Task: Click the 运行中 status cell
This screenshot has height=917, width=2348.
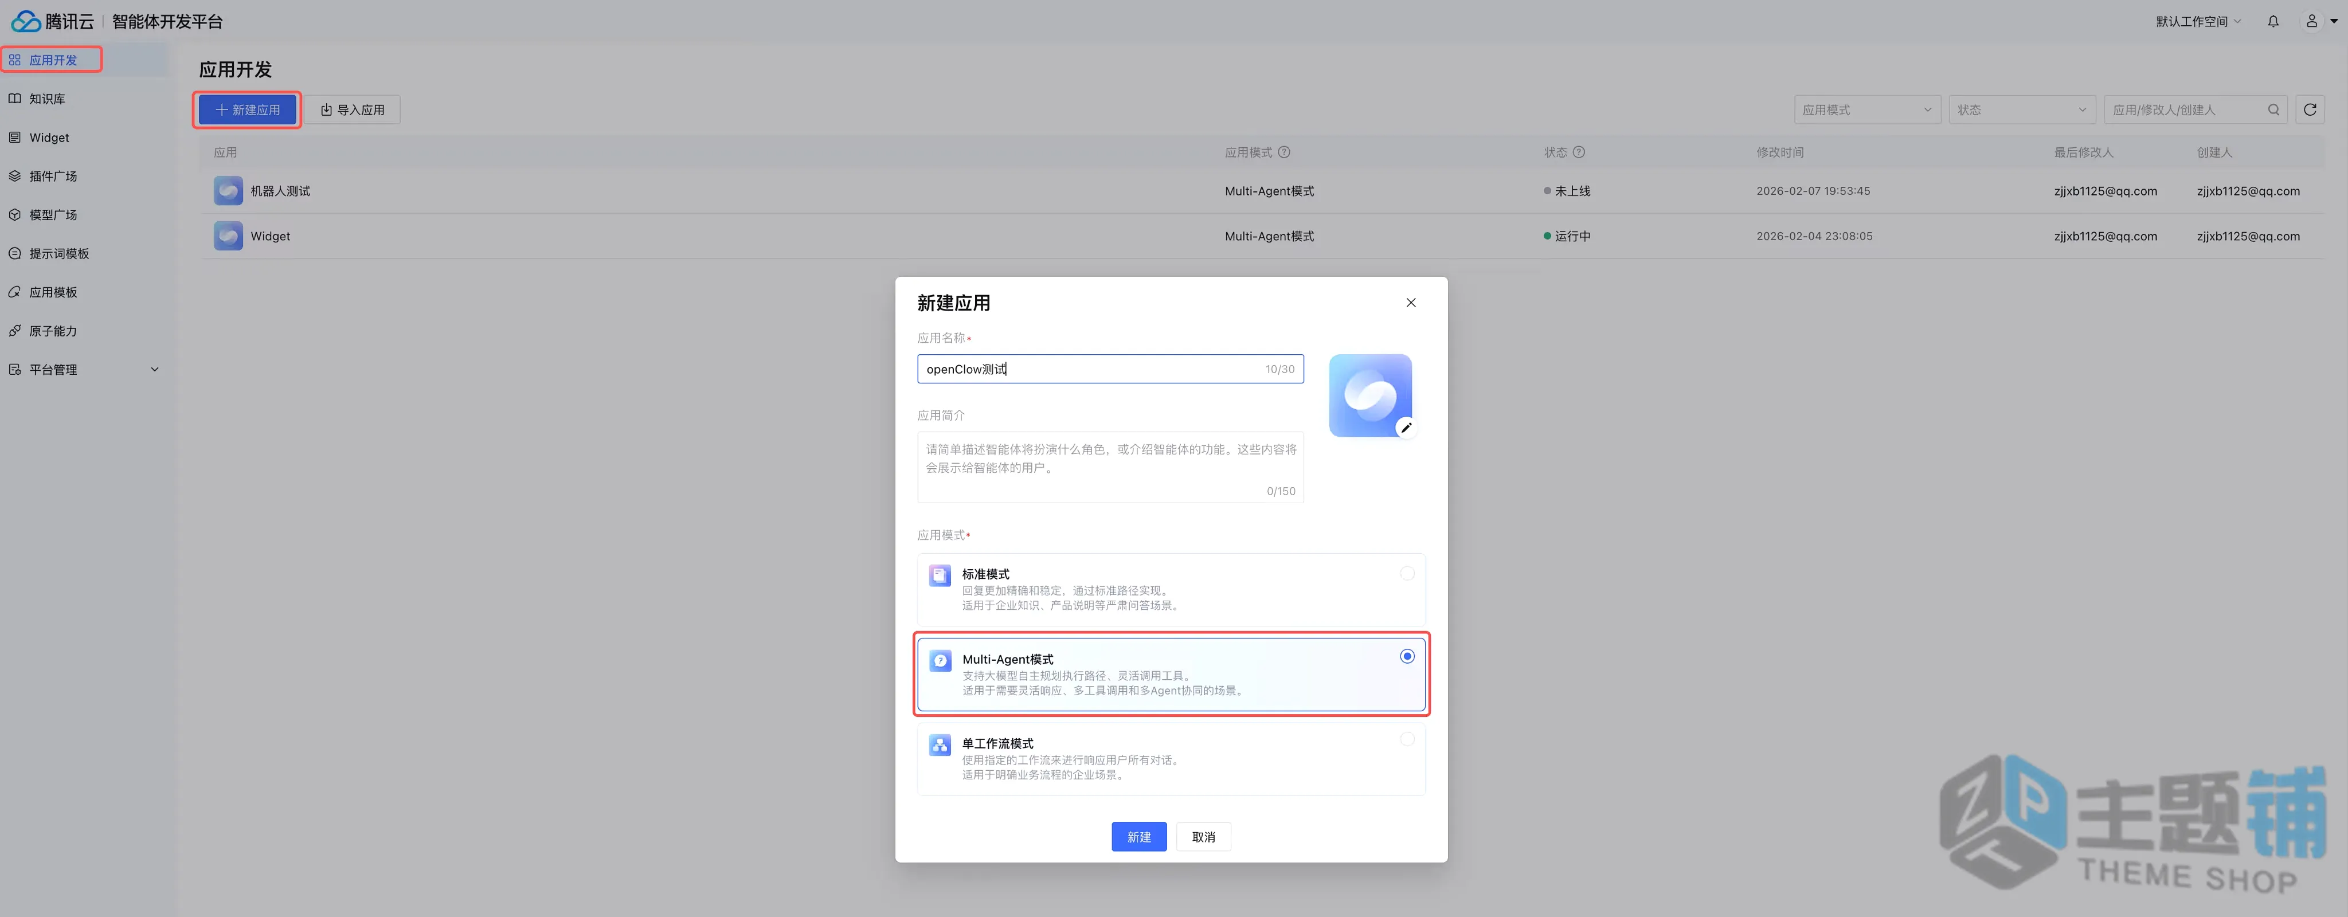Action: coord(1567,236)
